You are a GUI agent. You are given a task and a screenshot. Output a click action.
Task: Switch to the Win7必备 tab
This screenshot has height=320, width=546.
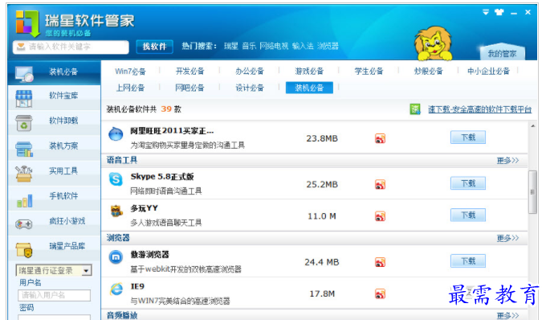[x=130, y=72]
